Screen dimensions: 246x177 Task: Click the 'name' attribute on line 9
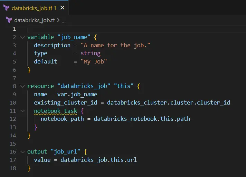(x=41, y=94)
